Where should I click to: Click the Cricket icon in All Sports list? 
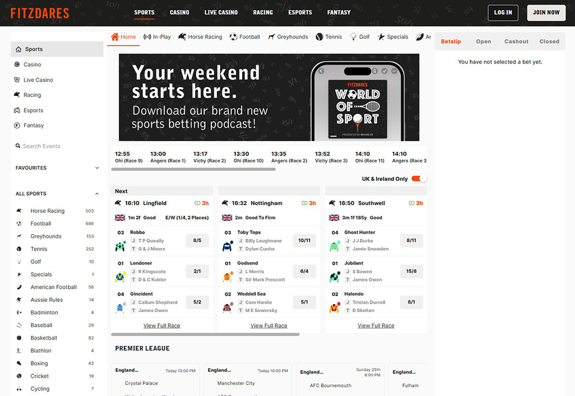coord(19,376)
